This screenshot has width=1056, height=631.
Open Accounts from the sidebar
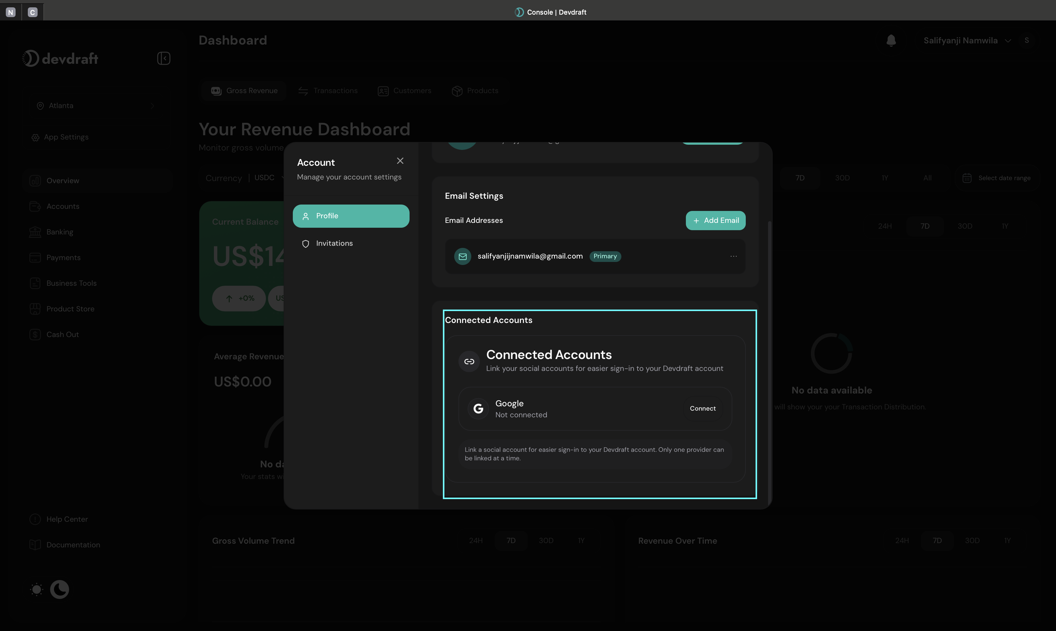63,206
